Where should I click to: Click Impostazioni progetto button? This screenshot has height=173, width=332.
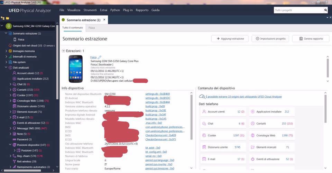click(x=270, y=39)
